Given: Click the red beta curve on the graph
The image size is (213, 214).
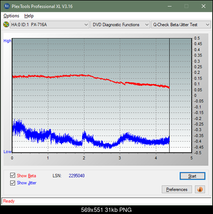Looking at the screenshot, I should tap(88, 76).
